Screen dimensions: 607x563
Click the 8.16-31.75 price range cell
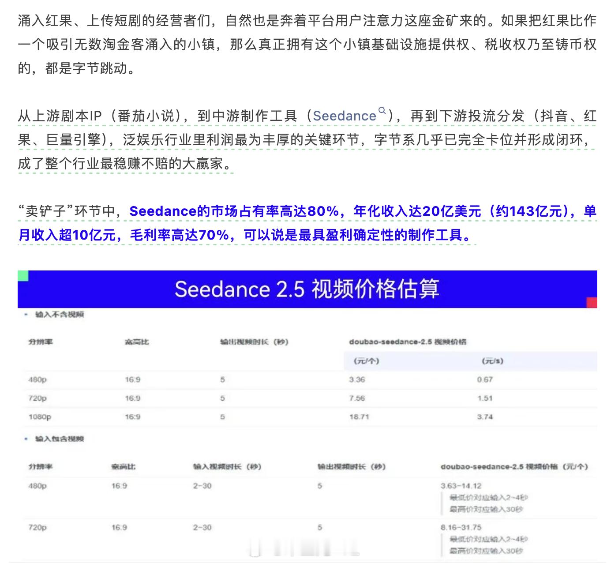(461, 527)
